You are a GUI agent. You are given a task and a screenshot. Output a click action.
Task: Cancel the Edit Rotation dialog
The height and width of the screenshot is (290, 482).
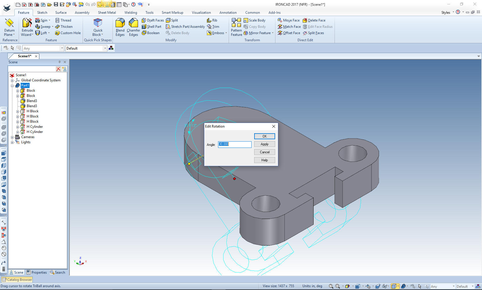click(x=265, y=152)
